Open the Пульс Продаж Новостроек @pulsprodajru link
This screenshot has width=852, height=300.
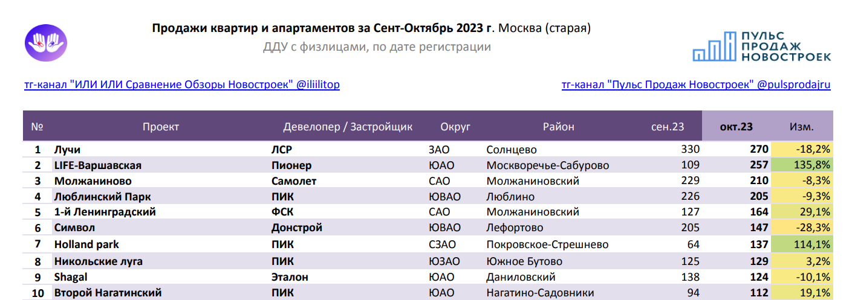(x=696, y=85)
